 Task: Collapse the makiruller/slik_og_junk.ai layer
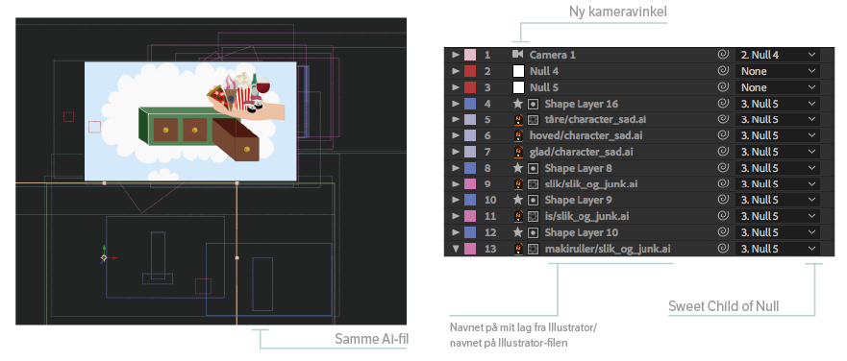[456, 249]
